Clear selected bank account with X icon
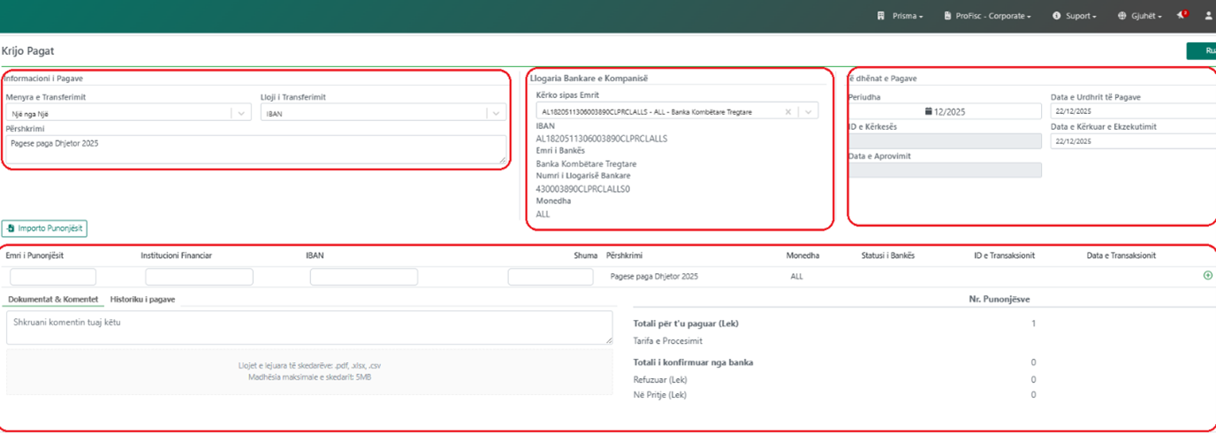Viewport: 1216px width, 433px height. pos(787,112)
